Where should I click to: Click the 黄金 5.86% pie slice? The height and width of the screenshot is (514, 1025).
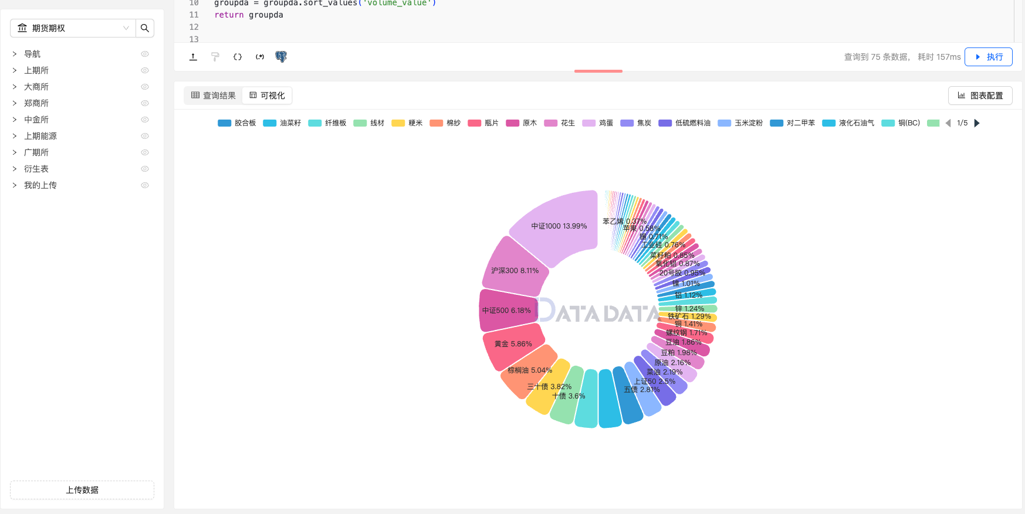point(513,344)
